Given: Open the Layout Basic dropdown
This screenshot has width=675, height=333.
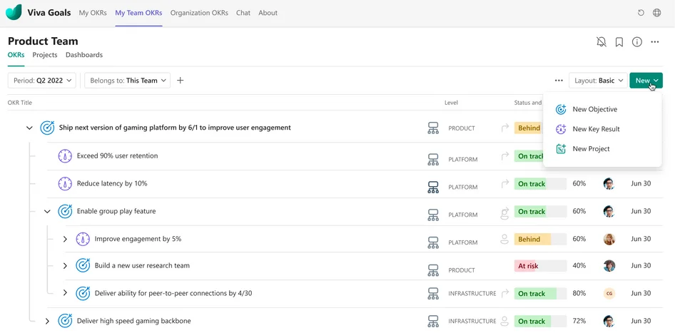Looking at the screenshot, I should point(598,81).
